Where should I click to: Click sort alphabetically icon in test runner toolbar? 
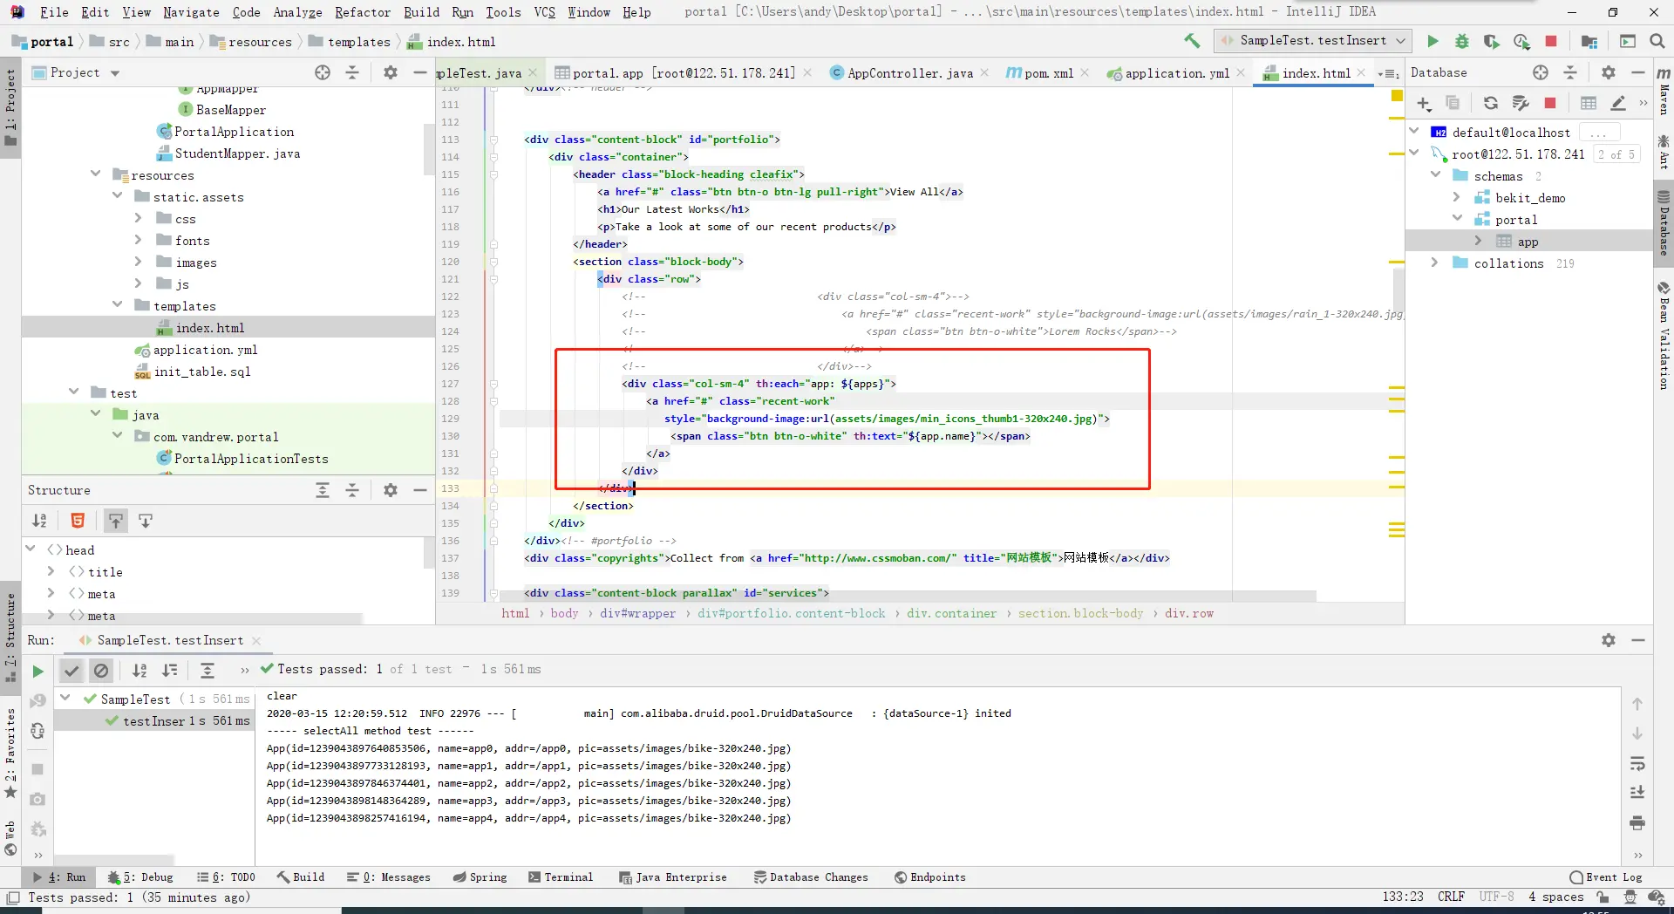click(139, 670)
